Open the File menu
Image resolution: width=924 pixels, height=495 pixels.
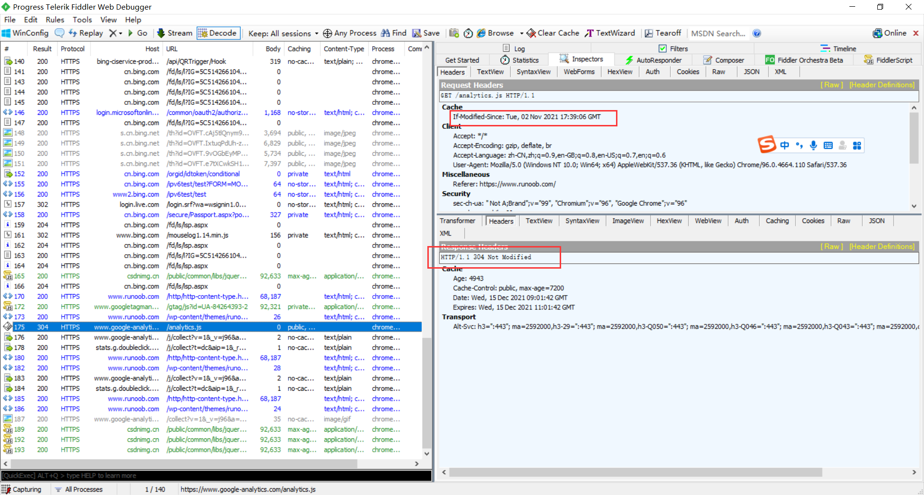pyautogui.click(x=10, y=20)
